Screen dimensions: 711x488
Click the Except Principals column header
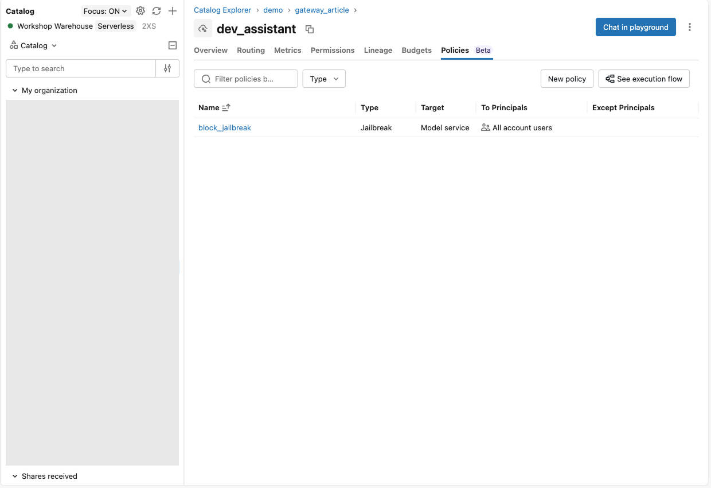pos(623,107)
